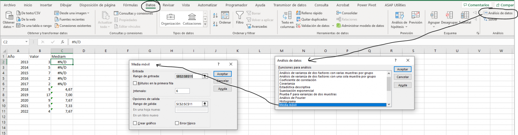
Task: Open the Consolidar tool
Action: click(347, 13)
